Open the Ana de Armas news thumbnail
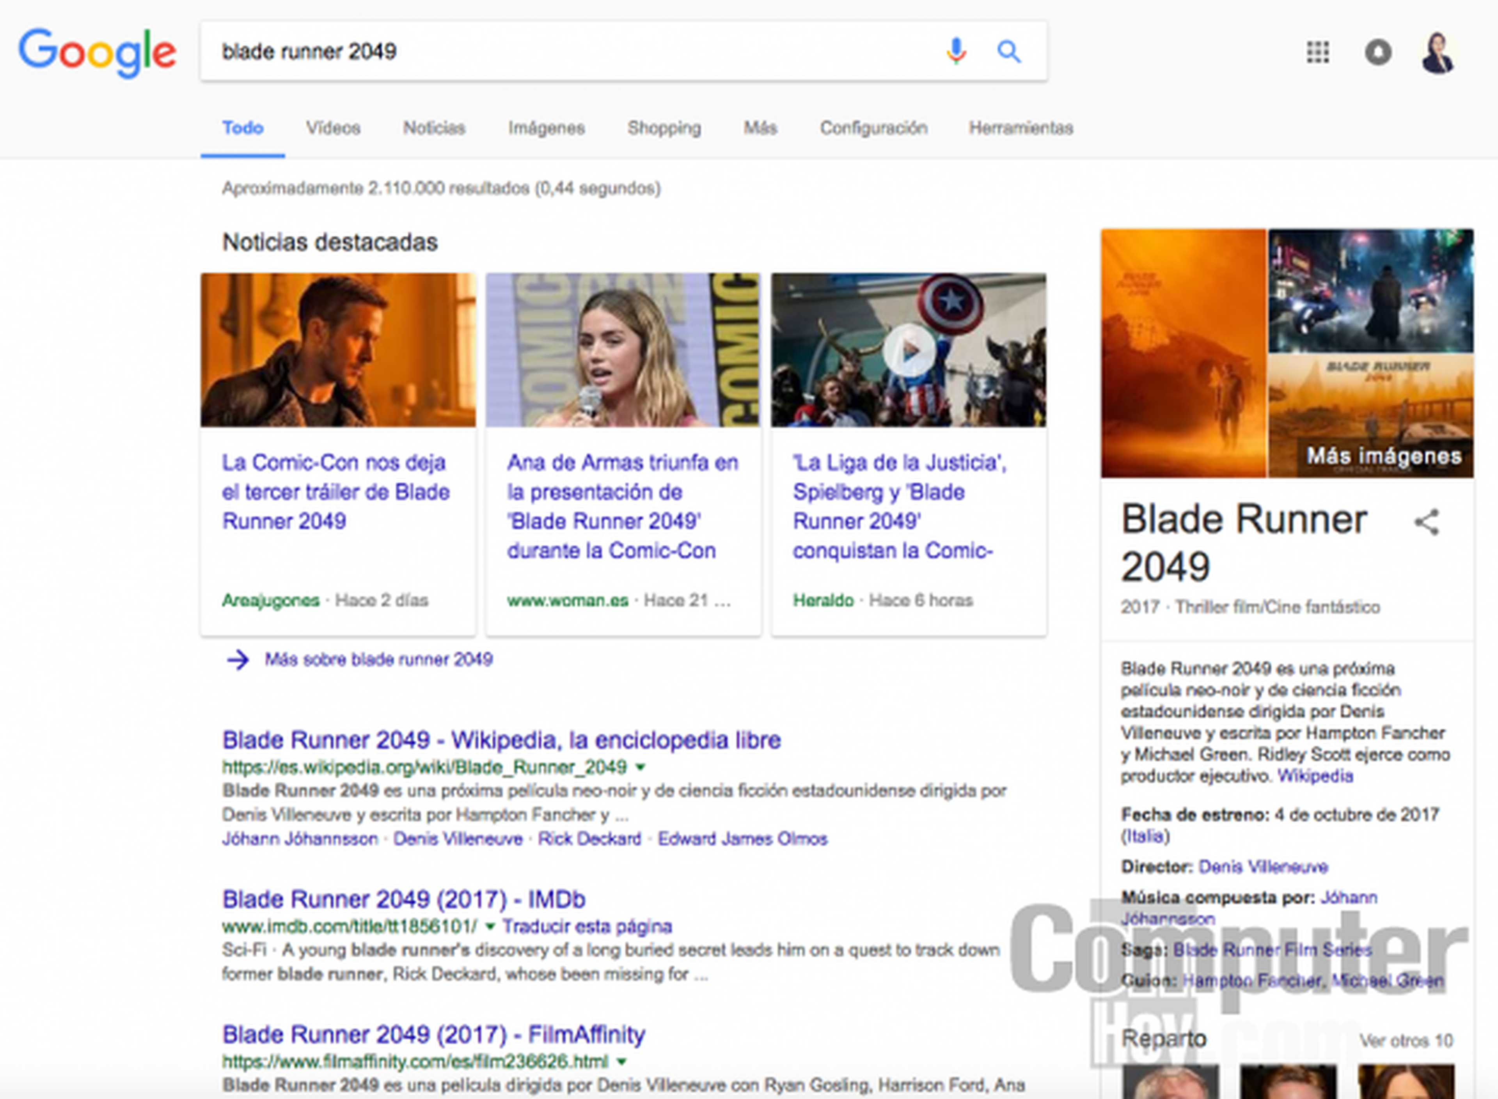The width and height of the screenshot is (1498, 1099). 623,350
